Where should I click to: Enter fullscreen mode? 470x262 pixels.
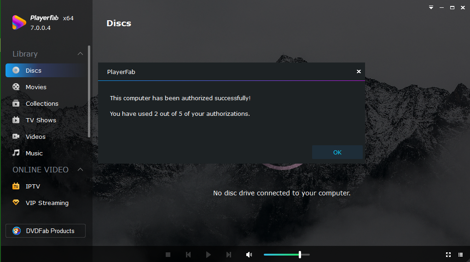448,255
